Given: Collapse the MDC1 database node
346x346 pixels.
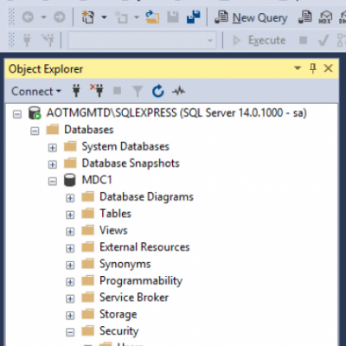Looking at the screenshot, I should (53, 181).
